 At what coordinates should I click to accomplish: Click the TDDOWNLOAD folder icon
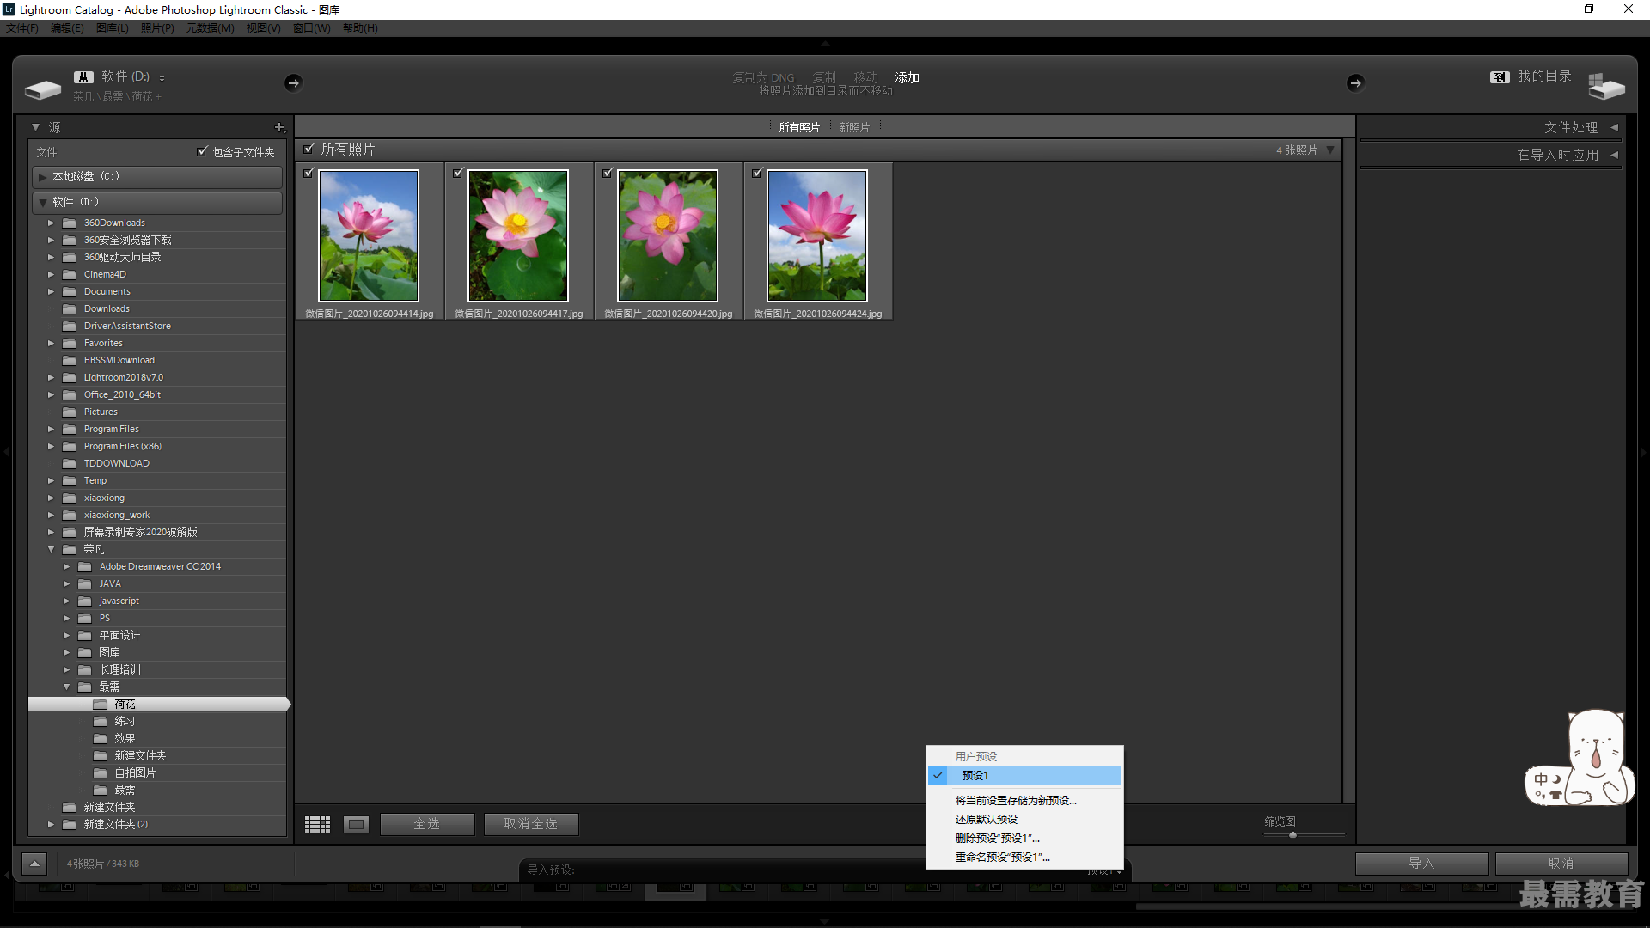70,463
